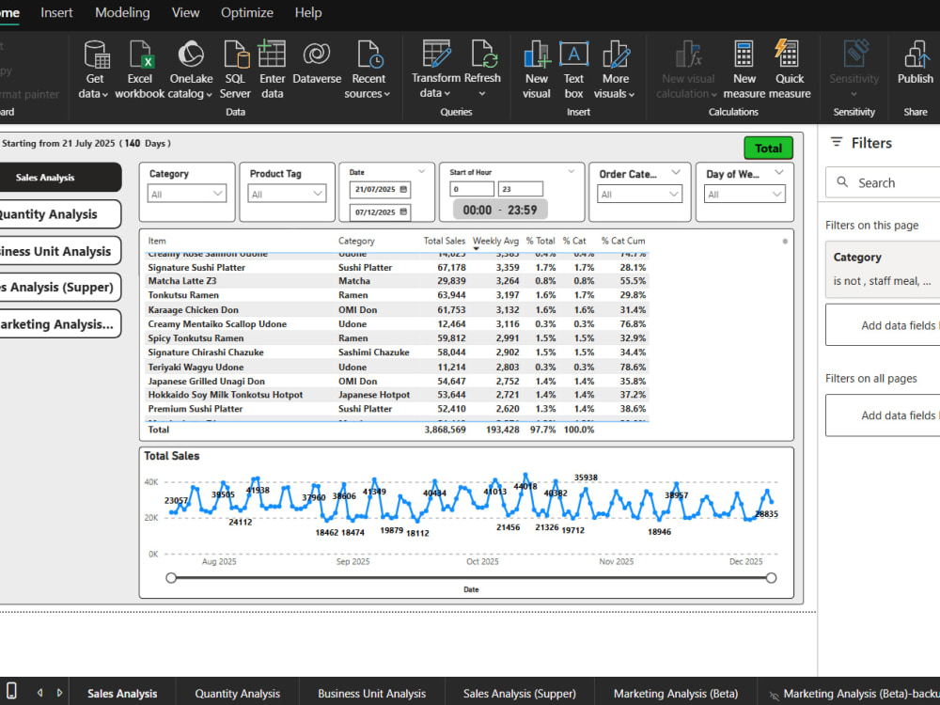
Task: Click the Filters Search box
Action: [883, 182]
